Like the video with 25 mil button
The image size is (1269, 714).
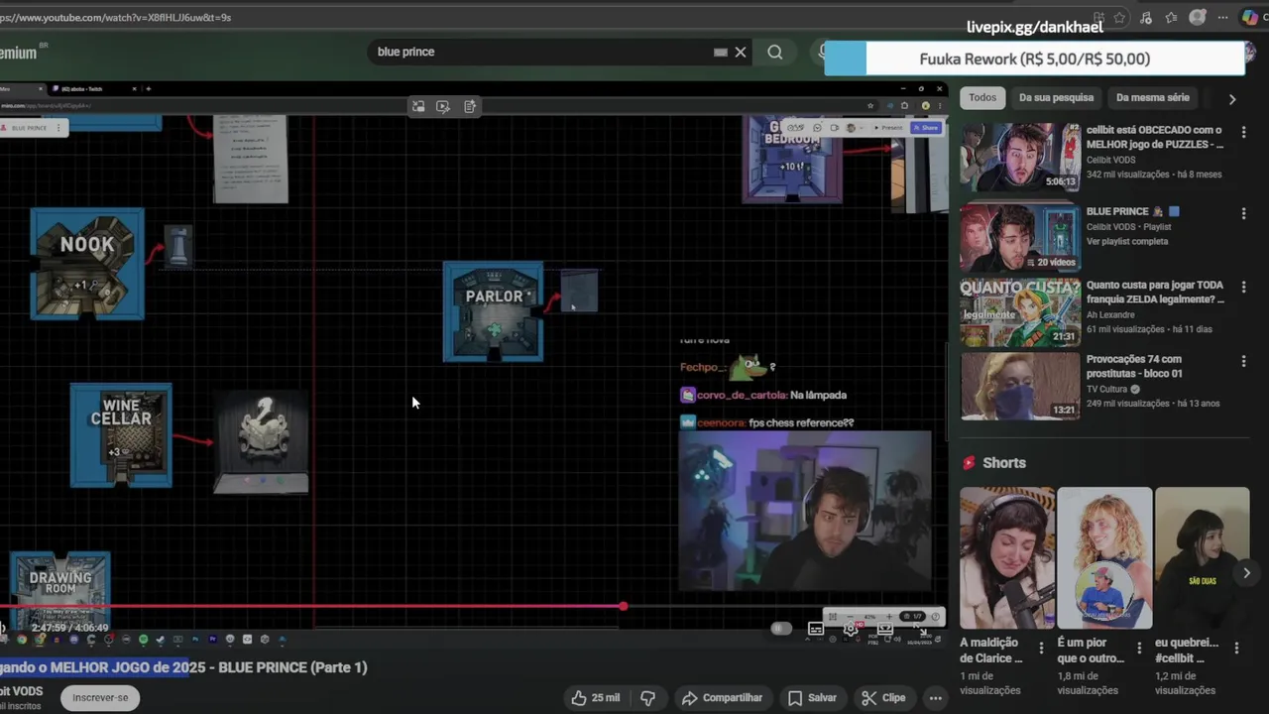(595, 698)
